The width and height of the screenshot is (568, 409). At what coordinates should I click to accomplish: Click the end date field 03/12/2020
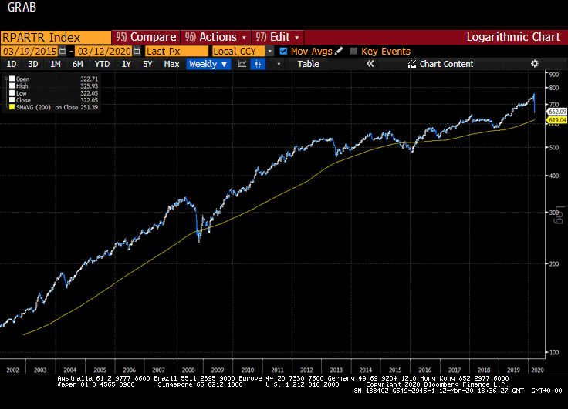104,52
